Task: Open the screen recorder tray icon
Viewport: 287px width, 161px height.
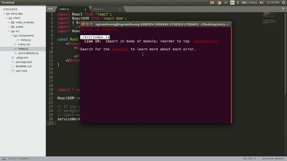Action: point(212,3)
